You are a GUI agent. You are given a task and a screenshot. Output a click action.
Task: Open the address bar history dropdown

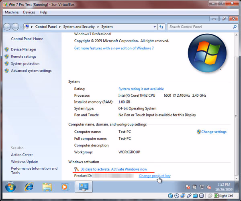click(x=155, y=27)
